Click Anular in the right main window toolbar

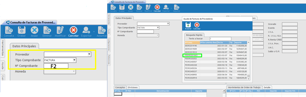131,8
